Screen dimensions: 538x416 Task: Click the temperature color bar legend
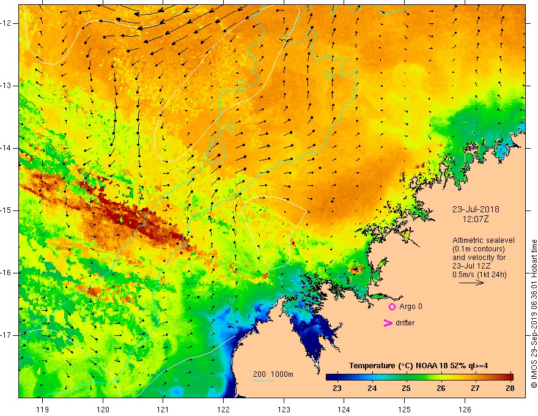(x=419, y=377)
